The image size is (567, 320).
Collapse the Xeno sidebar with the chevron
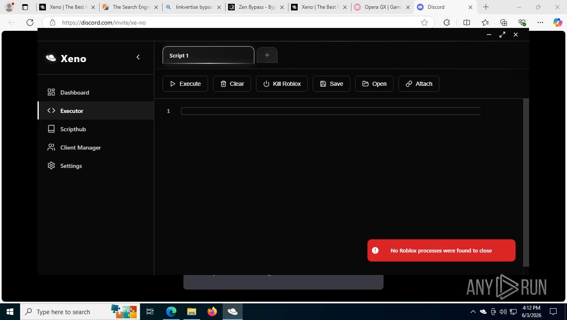click(138, 57)
